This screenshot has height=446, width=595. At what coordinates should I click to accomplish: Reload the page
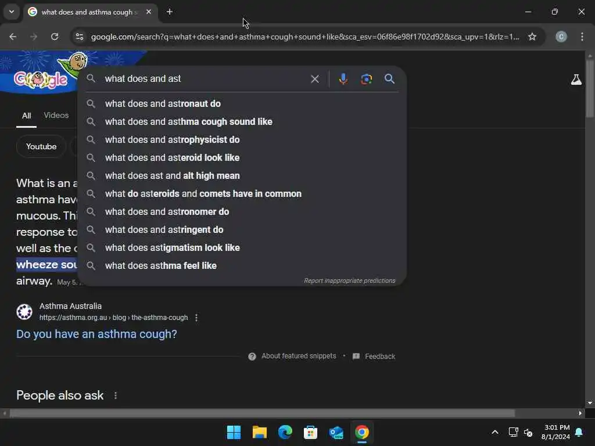coord(55,37)
